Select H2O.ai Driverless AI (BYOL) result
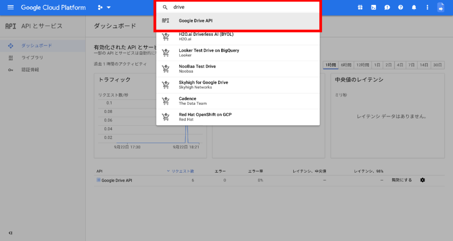Image resolution: width=453 pixels, height=241 pixels. [238, 37]
